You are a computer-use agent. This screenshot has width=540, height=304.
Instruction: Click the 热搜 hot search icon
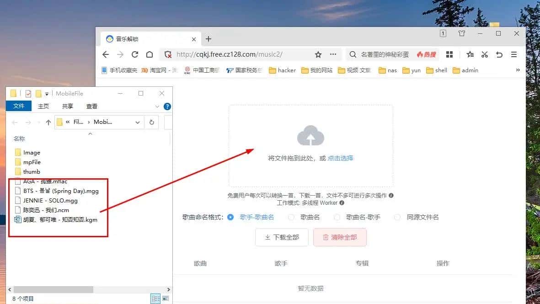[425, 54]
